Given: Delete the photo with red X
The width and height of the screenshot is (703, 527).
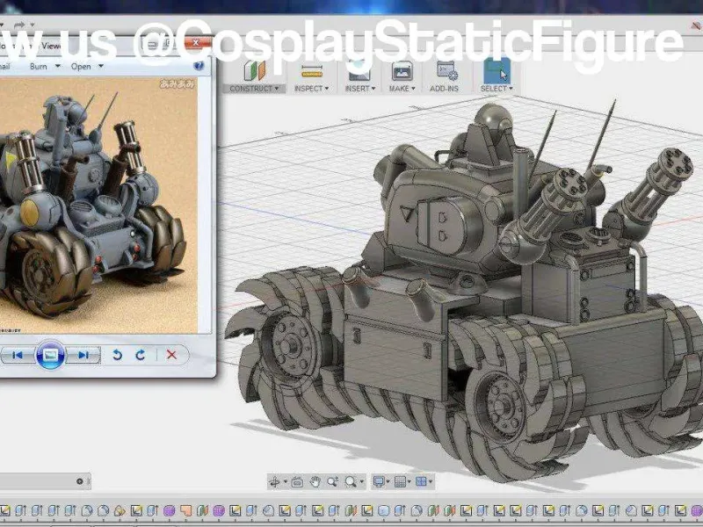Looking at the screenshot, I should click(x=171, y=355).
